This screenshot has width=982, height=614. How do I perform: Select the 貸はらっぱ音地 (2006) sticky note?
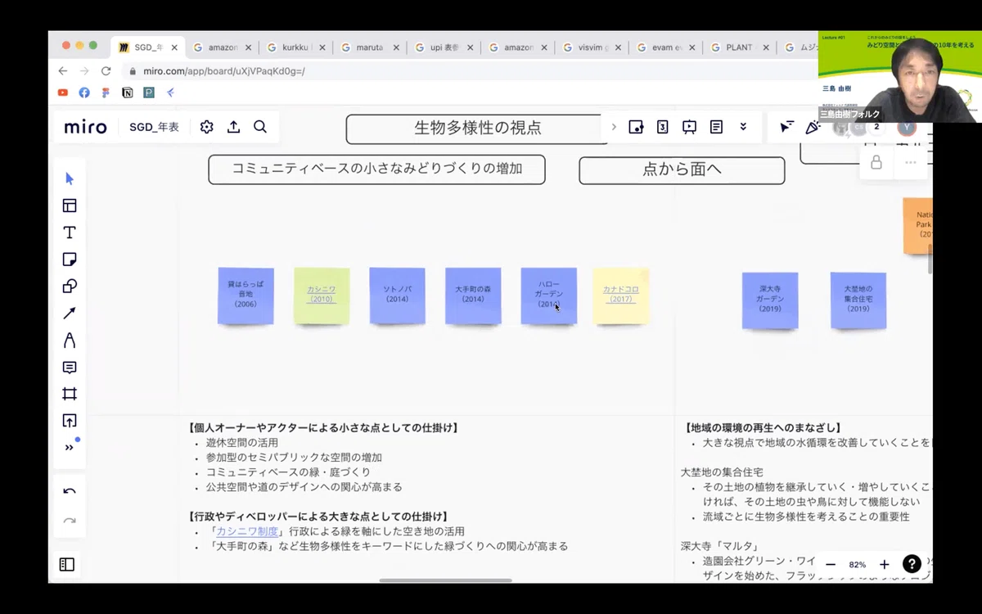(x=245, y=296)
